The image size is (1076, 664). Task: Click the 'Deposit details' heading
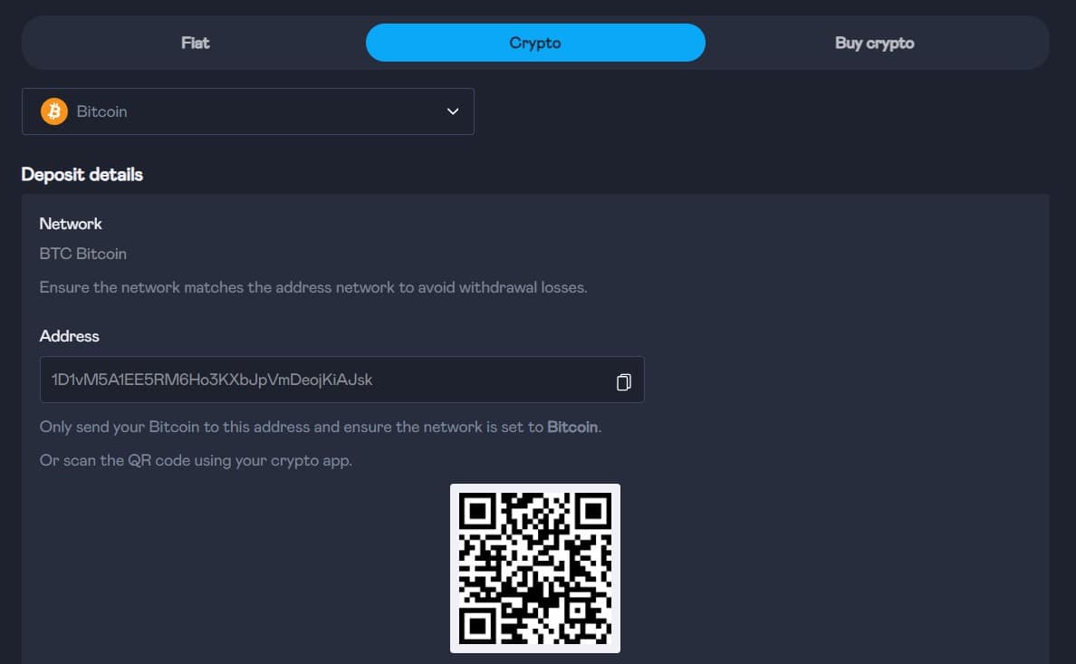82,175
